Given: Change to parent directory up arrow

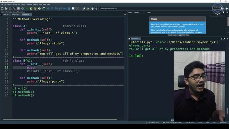Looking at the screenshot, I should click(x=226, y=9).
